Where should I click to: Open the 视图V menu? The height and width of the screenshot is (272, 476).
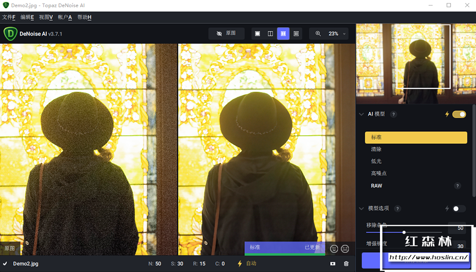pyautogui.click(x=46, y=17)
